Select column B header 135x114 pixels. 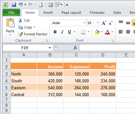pyautogui.click(x=50, y=55)
